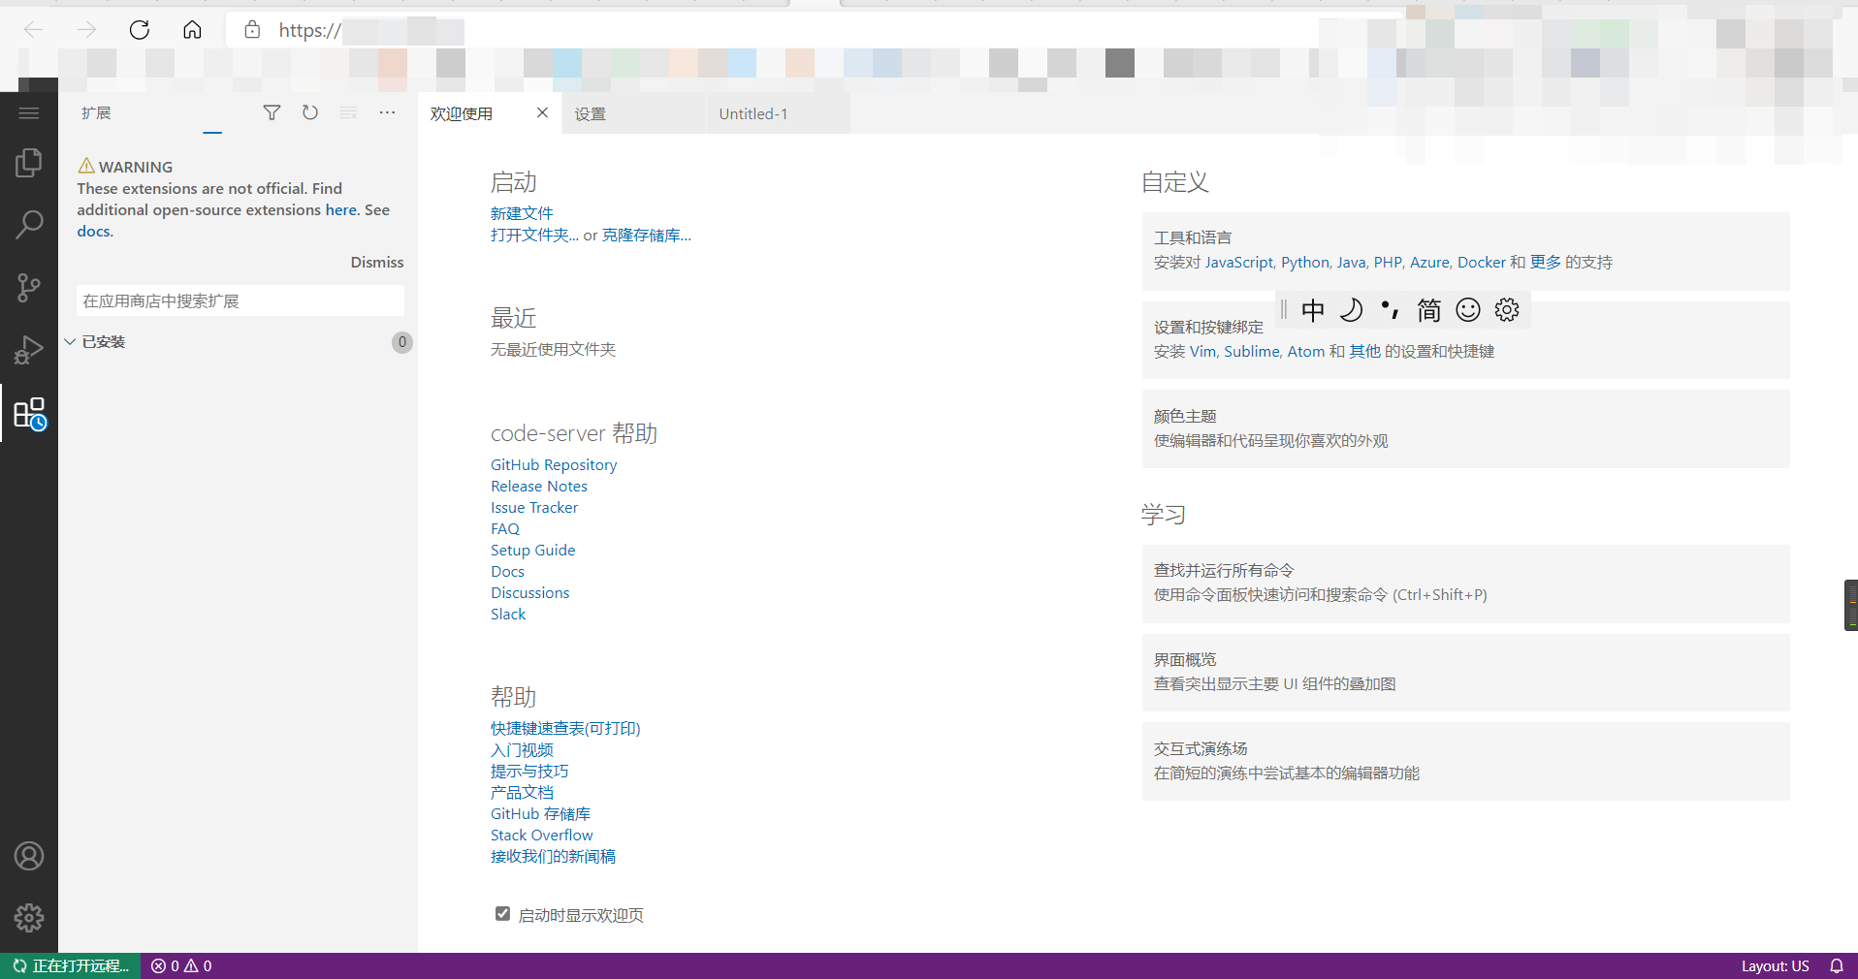The height and width of the screenshot is (979, 1858).
Task: Open the 界面概览 card
Action: click(1466, 673)
